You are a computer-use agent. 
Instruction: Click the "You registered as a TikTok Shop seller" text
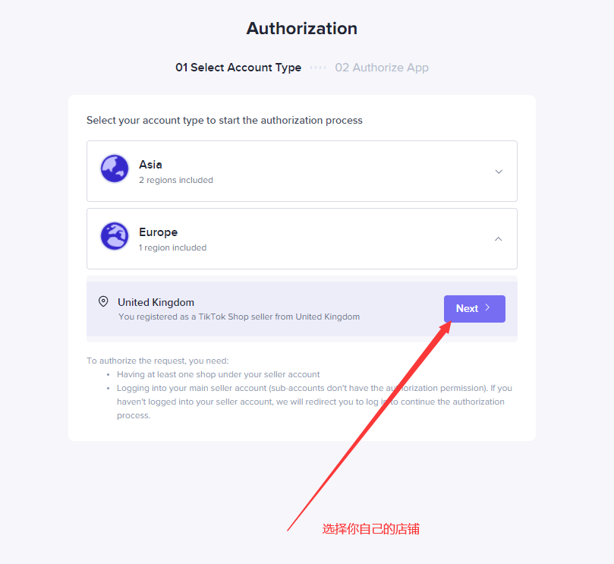[238, 317]
